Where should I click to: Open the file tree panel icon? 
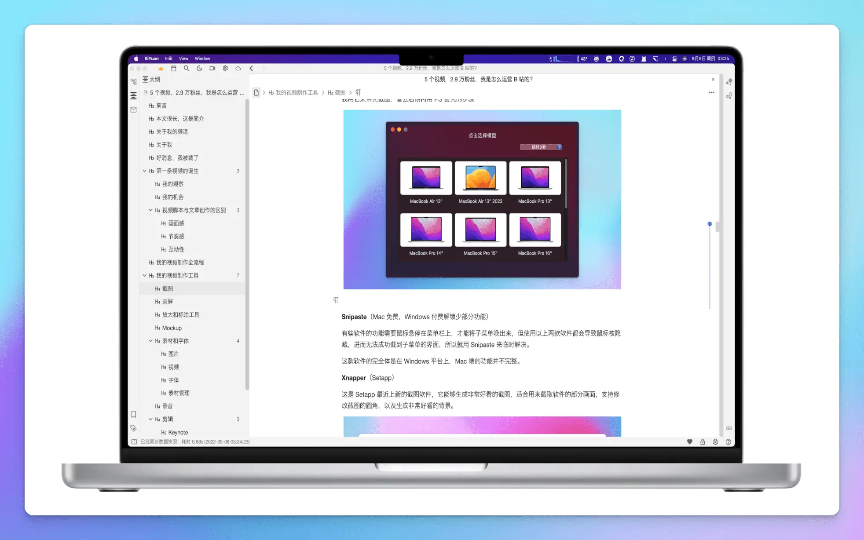pyautogui.click(x=133, y=82)
